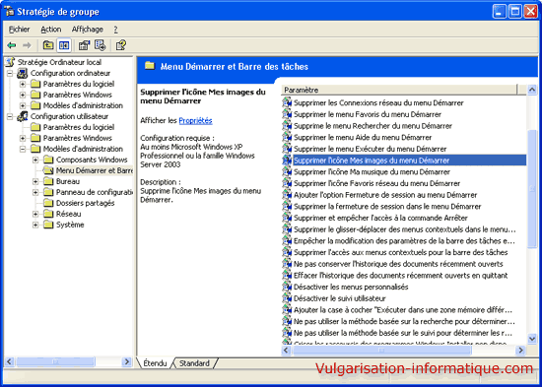
Task: Select Réseau in the tree
Action: coord(68,214)
